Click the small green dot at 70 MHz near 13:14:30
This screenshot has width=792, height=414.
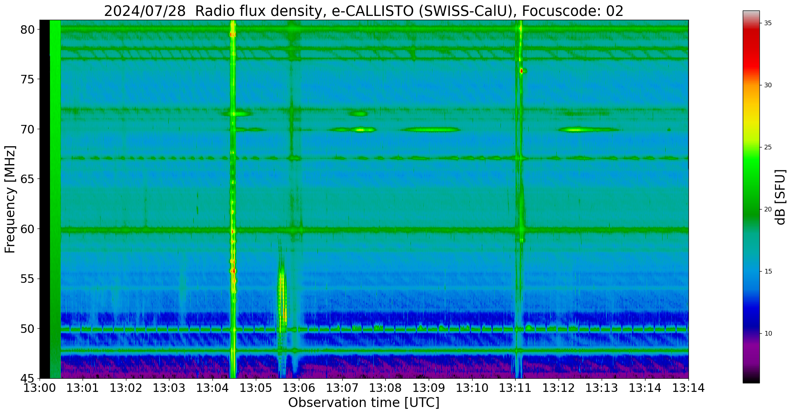pos(669,130)
